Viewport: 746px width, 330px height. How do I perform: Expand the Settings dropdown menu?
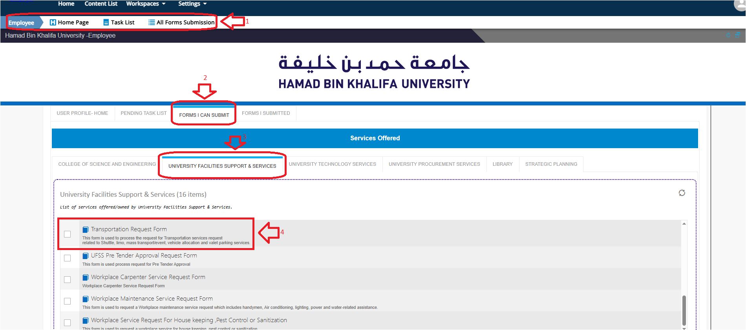click(x=192, y=4)
